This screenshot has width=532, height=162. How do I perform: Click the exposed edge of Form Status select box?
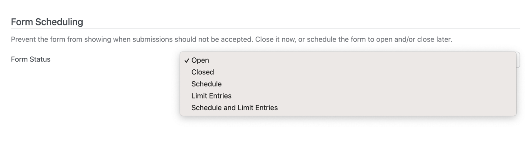tap(518, 60)
